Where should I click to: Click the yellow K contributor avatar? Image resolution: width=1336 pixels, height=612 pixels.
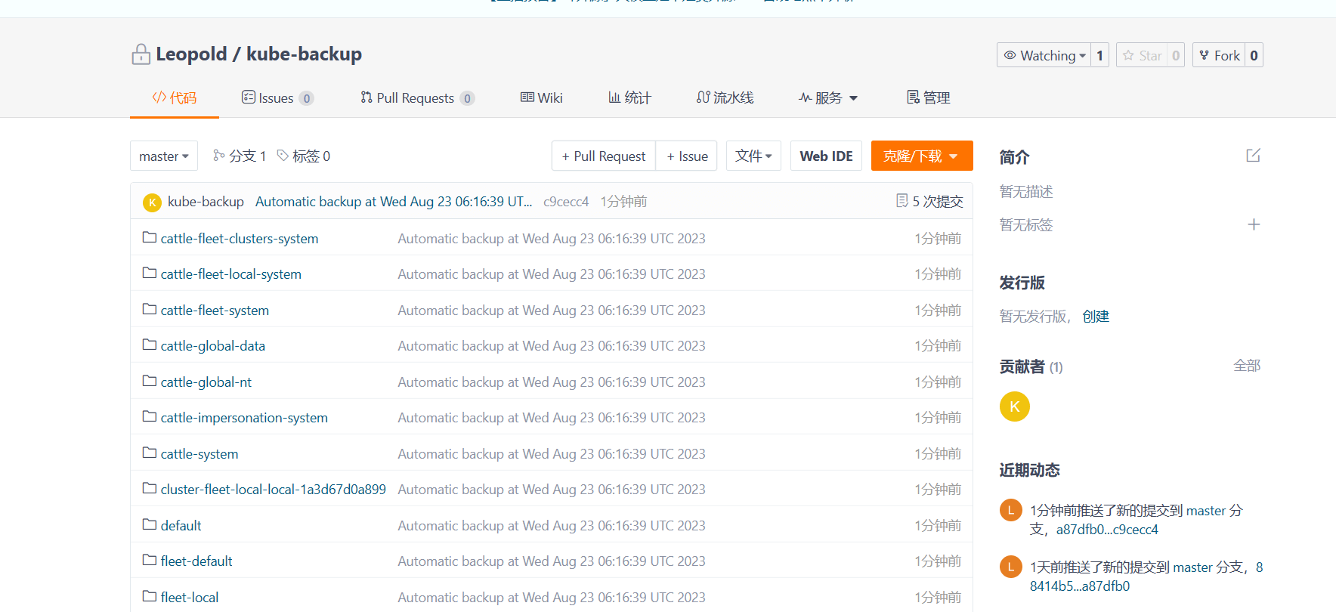pos(1014,406)
